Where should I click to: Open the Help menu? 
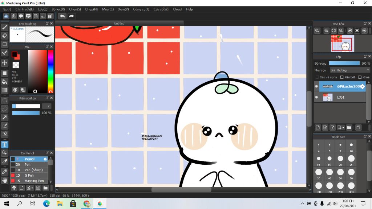pos(189,9)
